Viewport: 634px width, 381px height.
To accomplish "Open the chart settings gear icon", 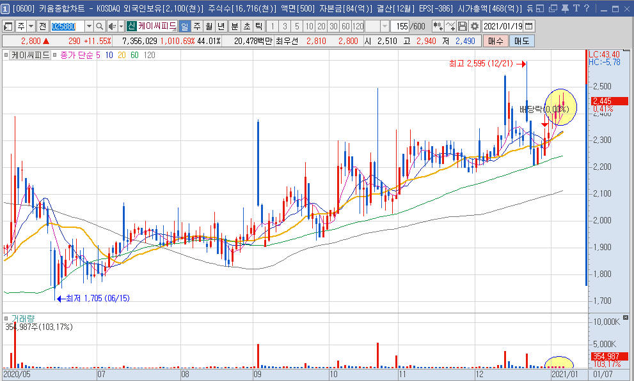I will [474, 26].
